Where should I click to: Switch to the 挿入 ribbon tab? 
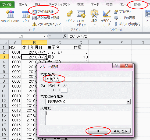click(38, 5)
